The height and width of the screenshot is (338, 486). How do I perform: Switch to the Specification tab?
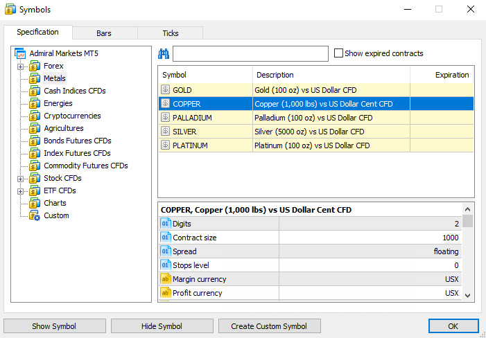pyautogui.click(x=38, y=32)
